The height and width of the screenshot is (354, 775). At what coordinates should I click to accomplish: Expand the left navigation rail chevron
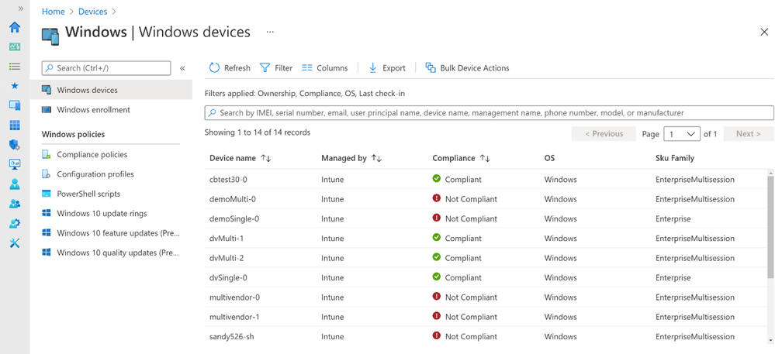(x=21, y=9)
